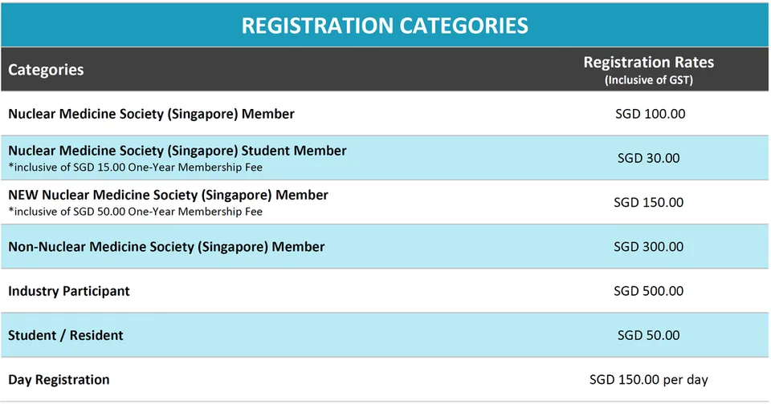The width and height of the screenshot is (771, 404).
Task: Click the SGD 150.00 per day rate
Action: (x=649, y=379)
